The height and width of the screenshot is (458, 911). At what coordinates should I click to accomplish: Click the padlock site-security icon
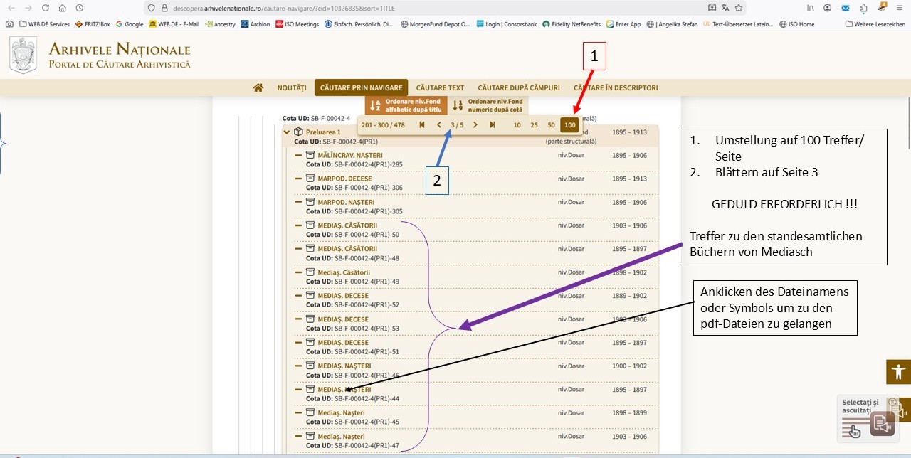coord(164,8)
